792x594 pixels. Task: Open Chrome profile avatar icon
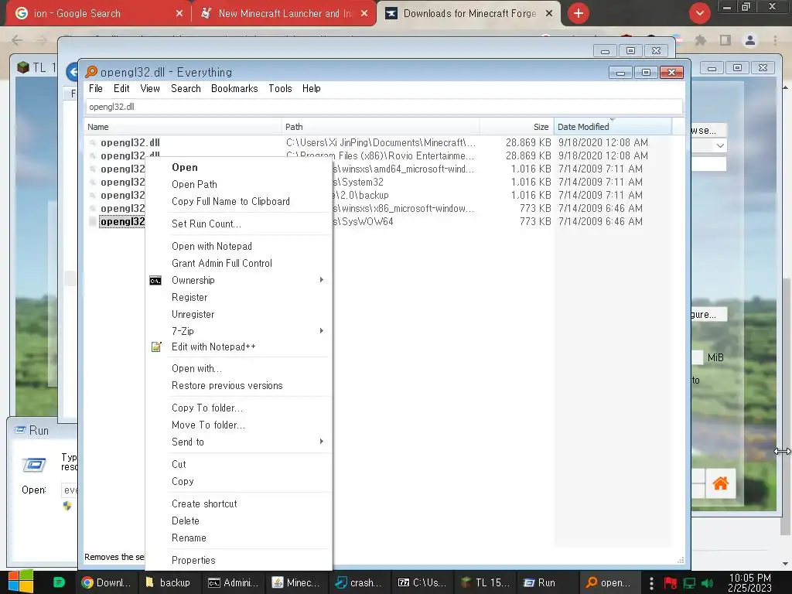[750, 40]
